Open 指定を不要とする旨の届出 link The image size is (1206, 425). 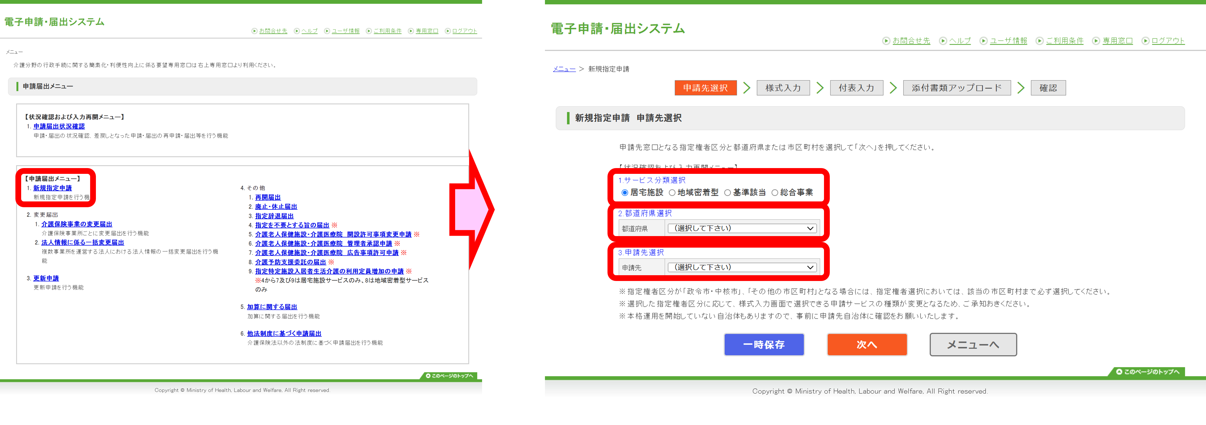click(292, 225)
